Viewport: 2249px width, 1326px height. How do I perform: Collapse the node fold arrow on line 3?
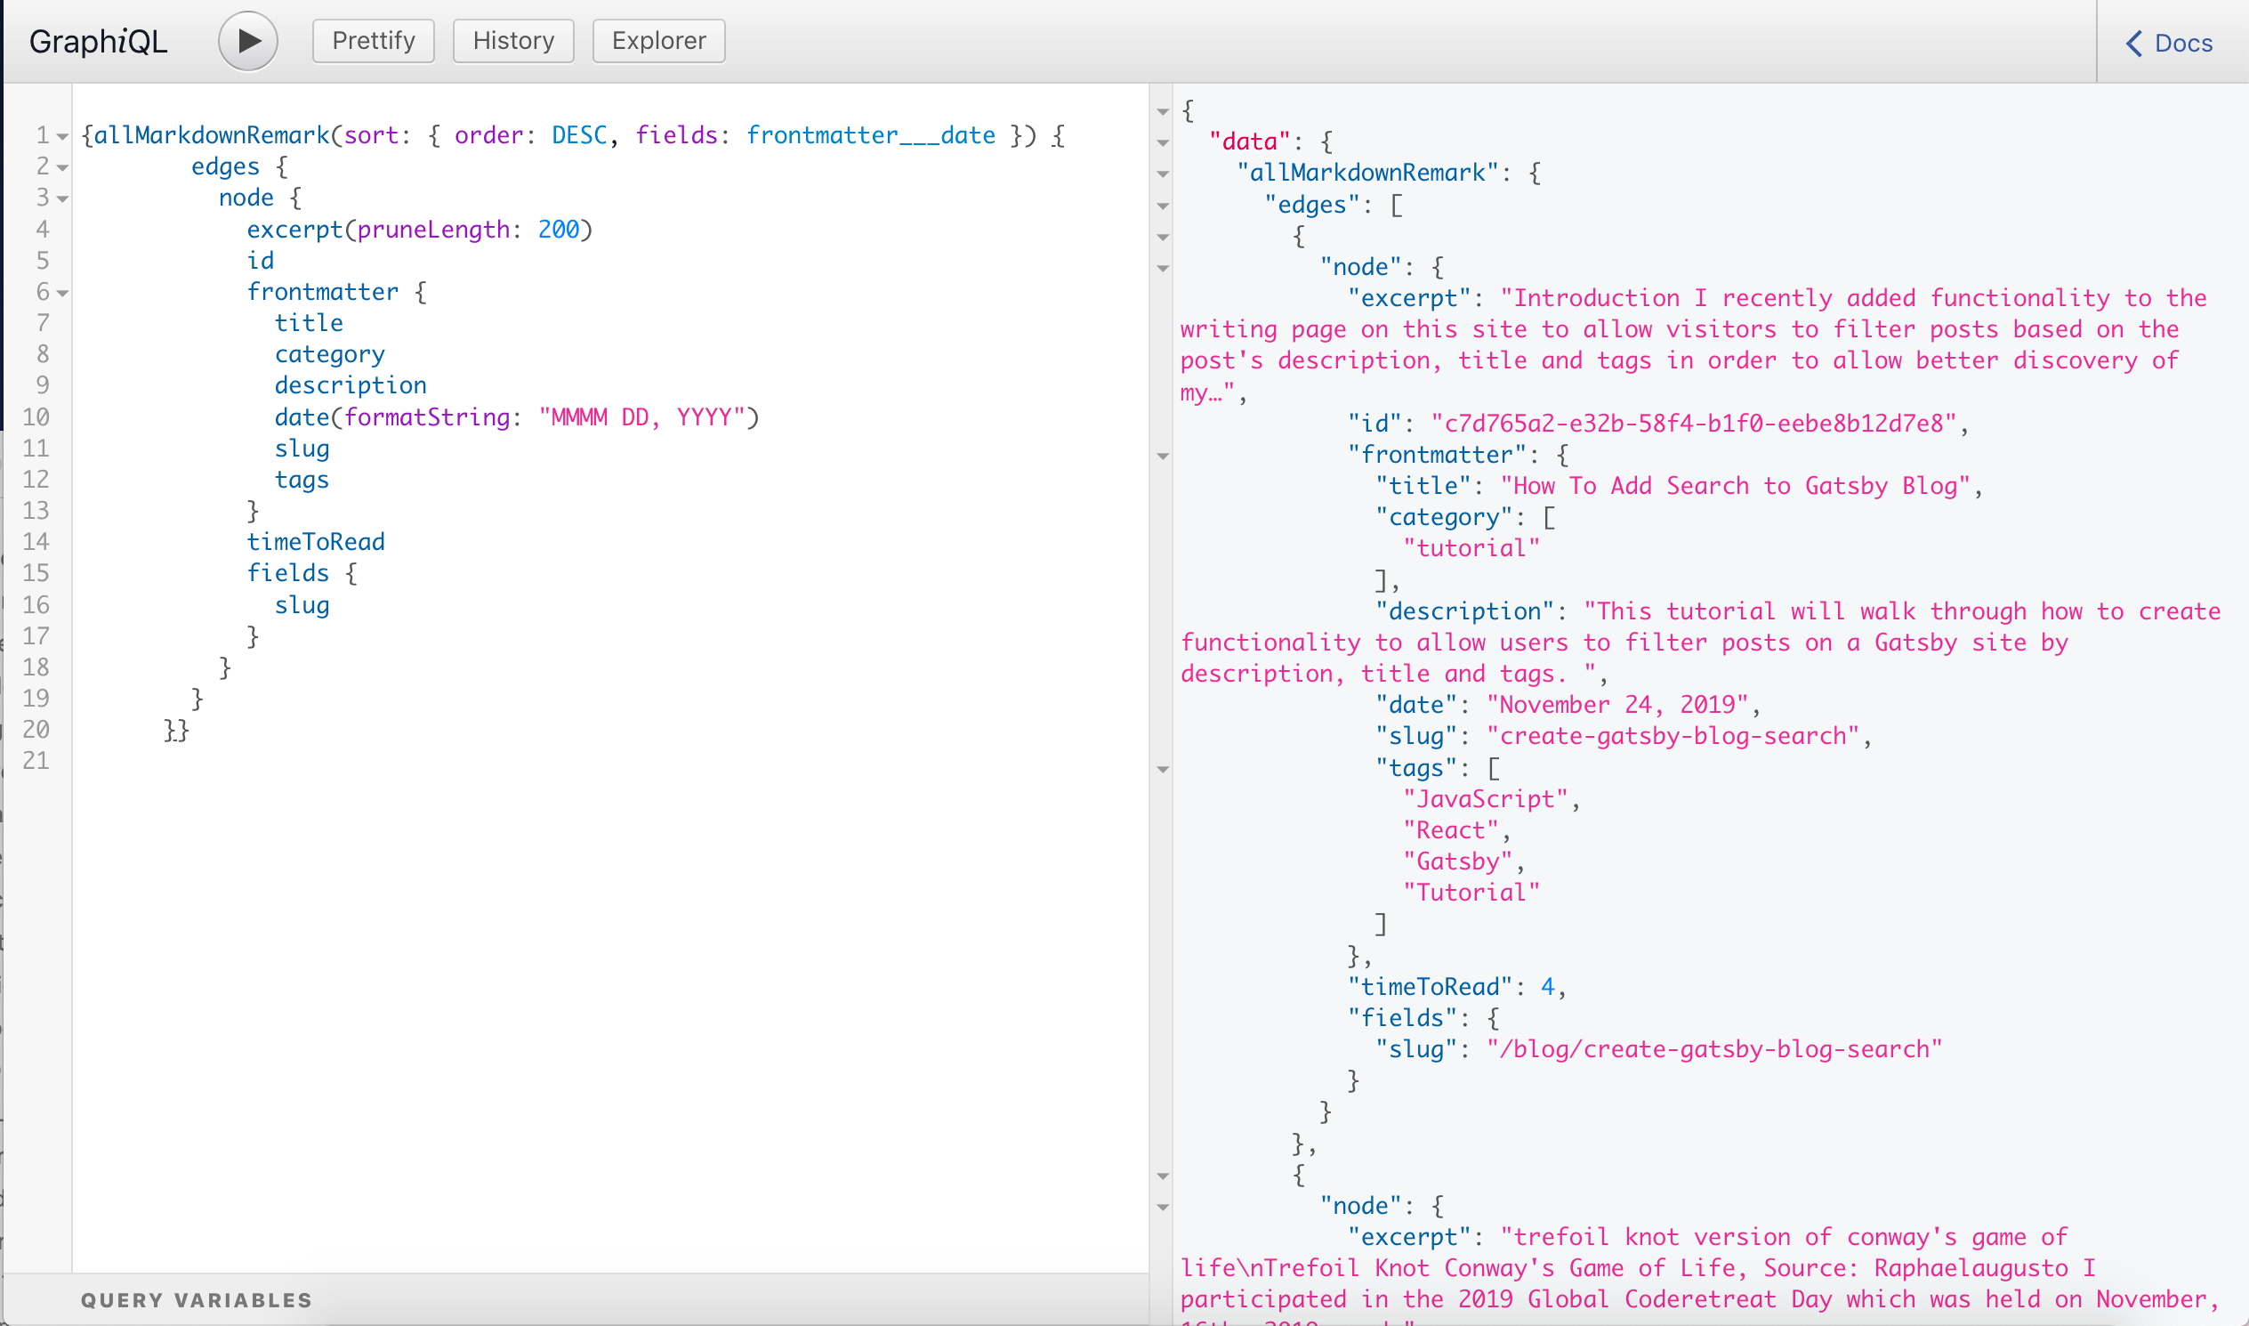[60, 198]
